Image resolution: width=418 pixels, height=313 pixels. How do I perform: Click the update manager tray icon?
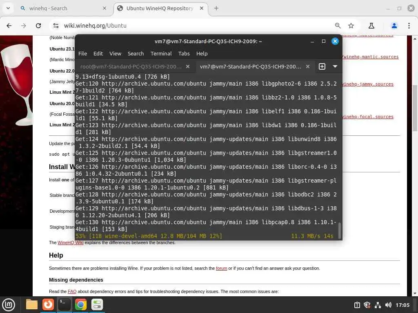tap(357, 305)
